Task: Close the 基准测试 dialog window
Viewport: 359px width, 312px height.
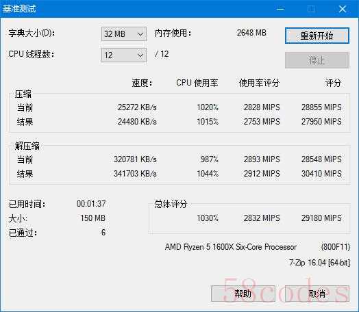Action: click(343, 9)
